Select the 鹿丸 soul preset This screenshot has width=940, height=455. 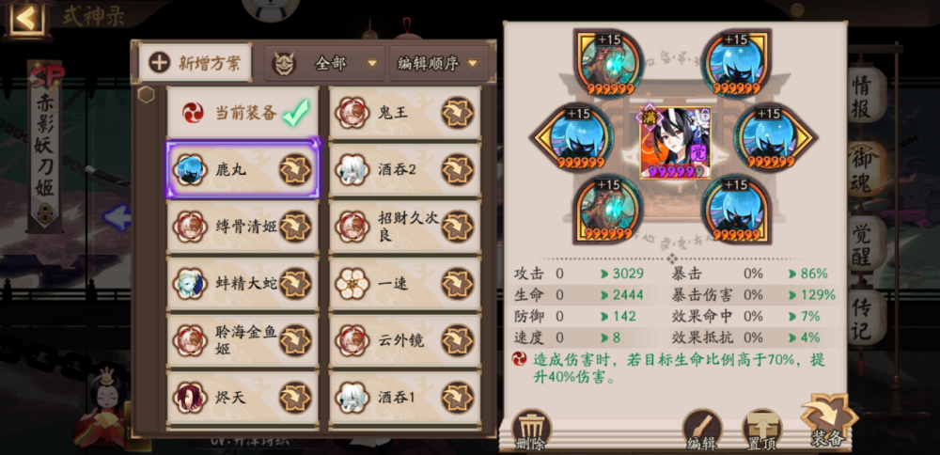243,169
